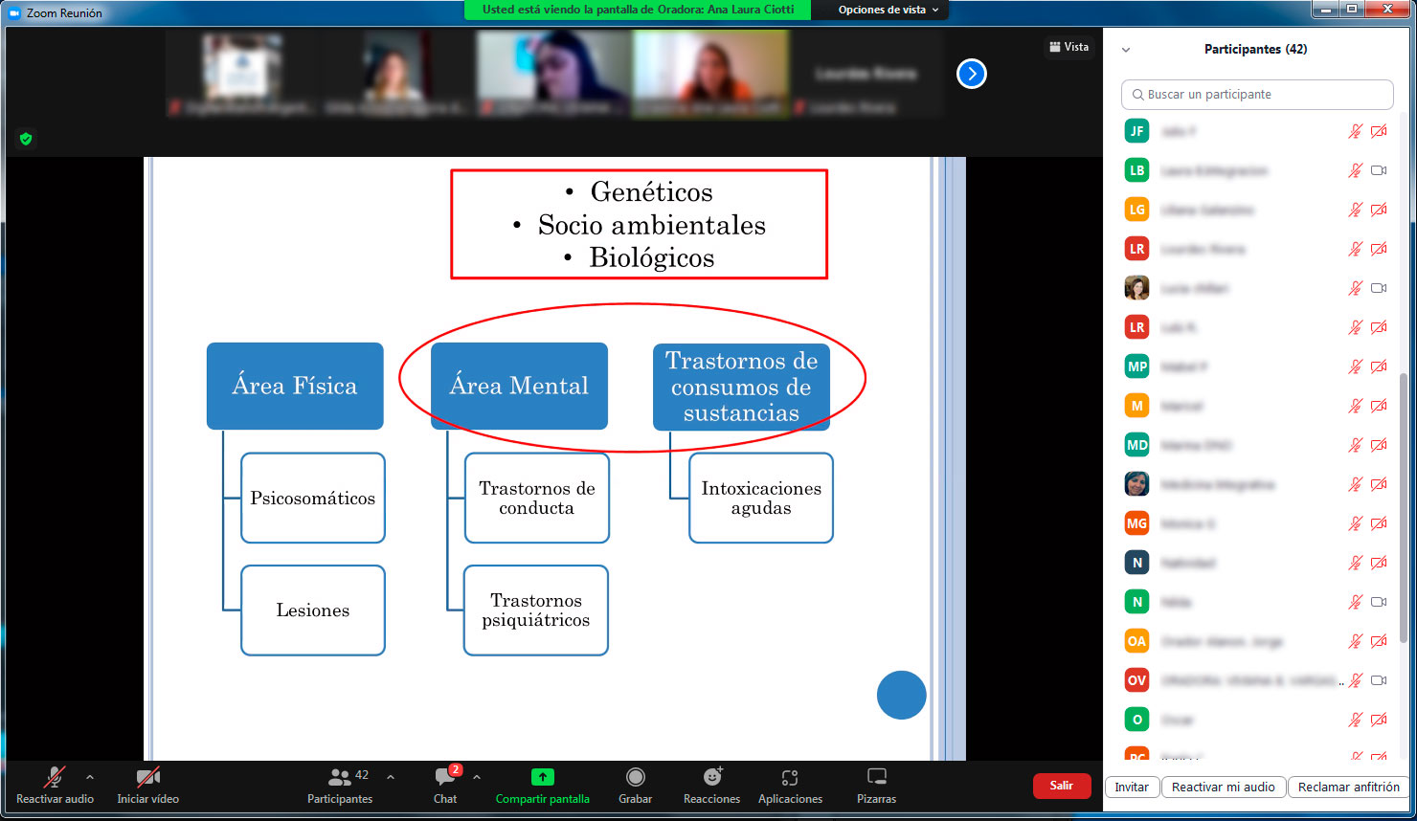Click Compartir pantalla share icon
This screenshot has width=1417, height=821.
(x=542, y=777)
